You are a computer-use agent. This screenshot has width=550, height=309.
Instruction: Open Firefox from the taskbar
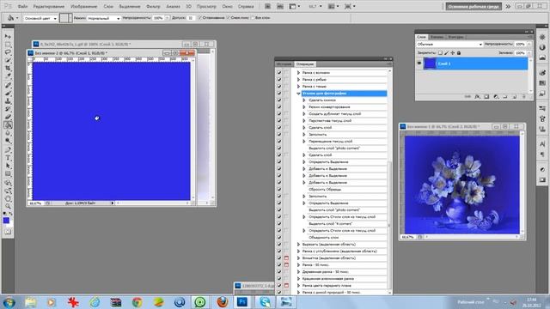(x=222, y=302)
